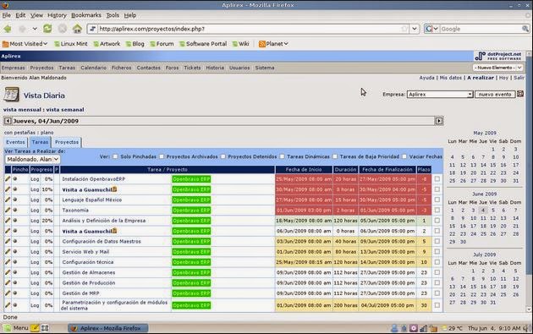Tick the Vaciar Fechas checkbox
533x334 pixels.
[x=404, y=156]
